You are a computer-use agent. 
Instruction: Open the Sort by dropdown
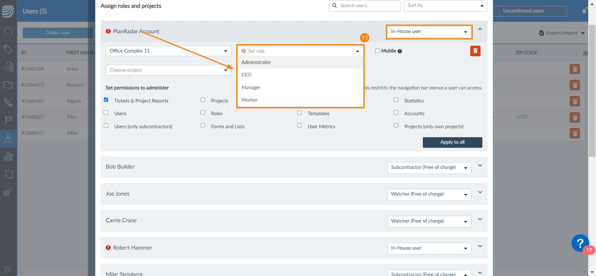446,6
